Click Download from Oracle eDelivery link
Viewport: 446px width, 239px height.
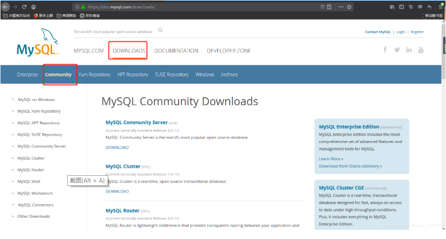350,166
